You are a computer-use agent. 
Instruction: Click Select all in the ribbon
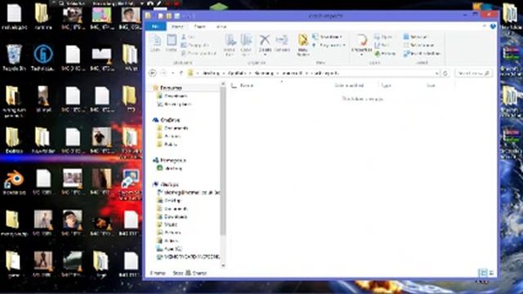[416, 37]
